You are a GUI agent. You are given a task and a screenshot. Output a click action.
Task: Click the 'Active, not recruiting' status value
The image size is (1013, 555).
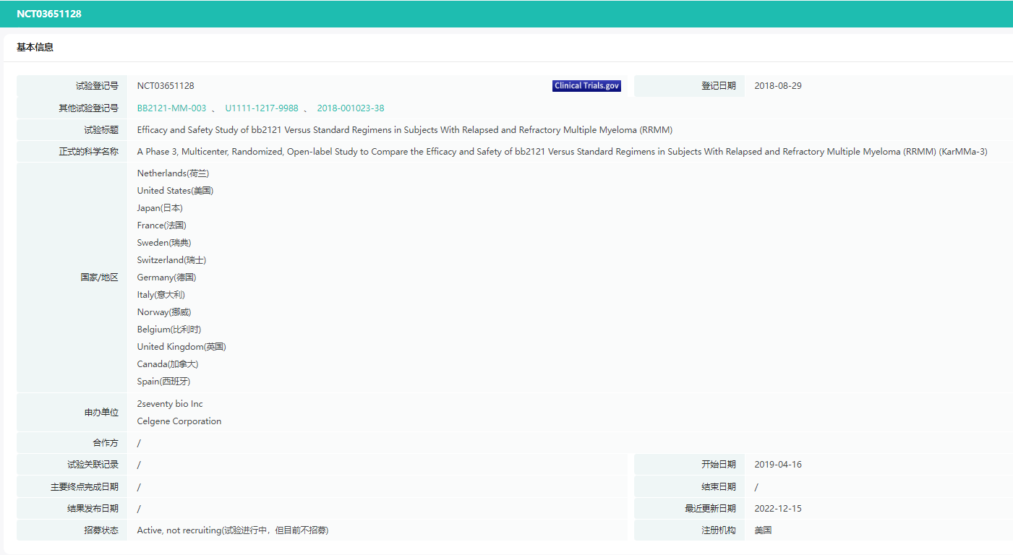233,530
